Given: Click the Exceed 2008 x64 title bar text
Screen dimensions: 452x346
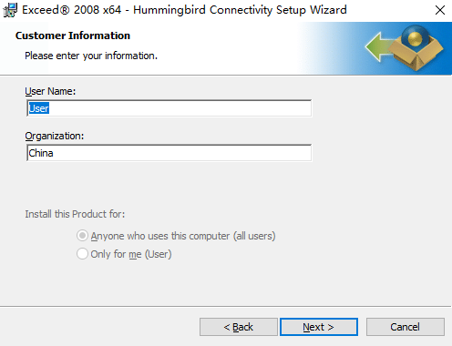Looking at the screenshot, I should coord(184,10).
